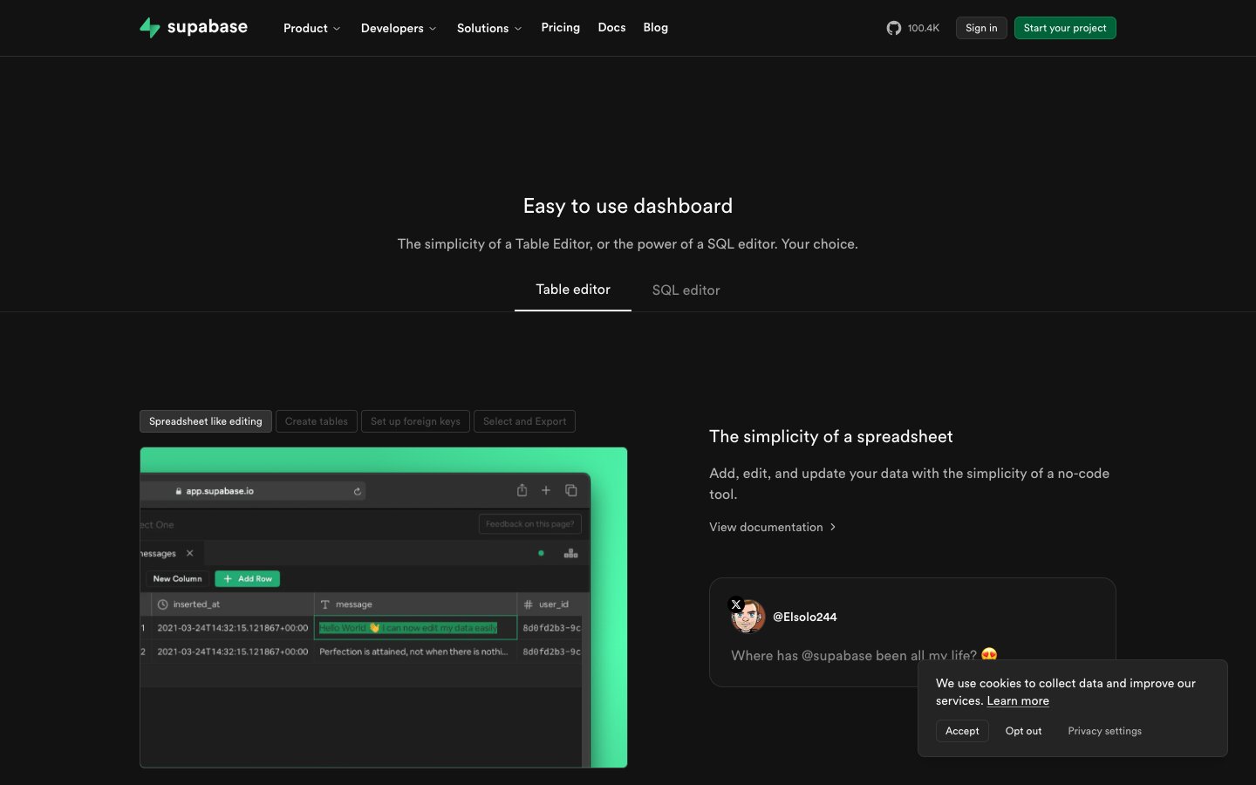Visit the Blog page
The height and width of the screenshot is (785, 1256).
click(655, 28)
